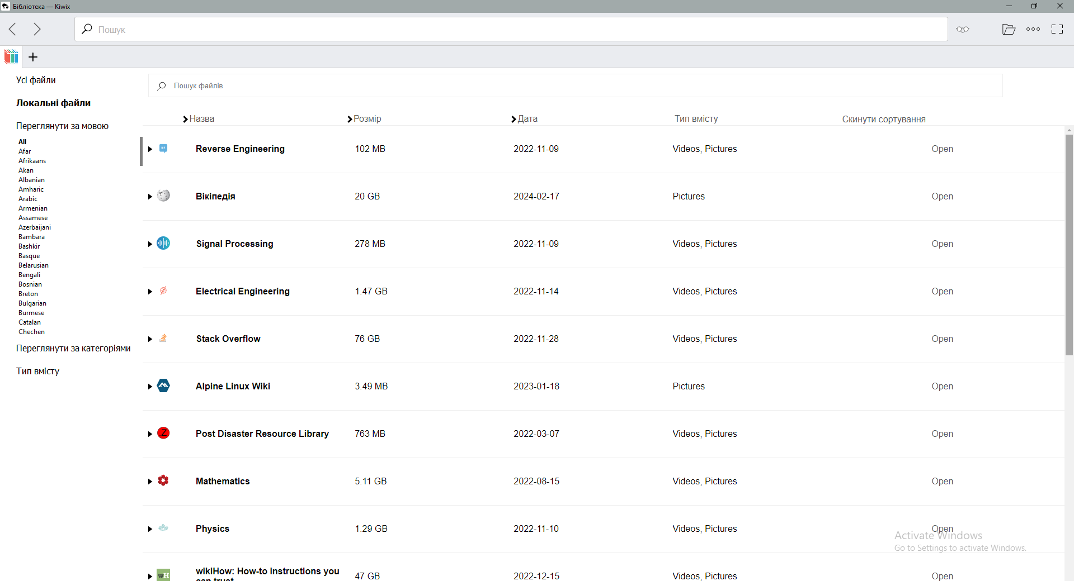This screenshot has width=1074, height=581.
Task: Toggle Переглянути за мовою section
Action: tap(62, 126)
